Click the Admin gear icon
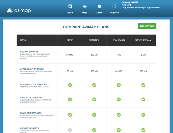 click(99, 6)
